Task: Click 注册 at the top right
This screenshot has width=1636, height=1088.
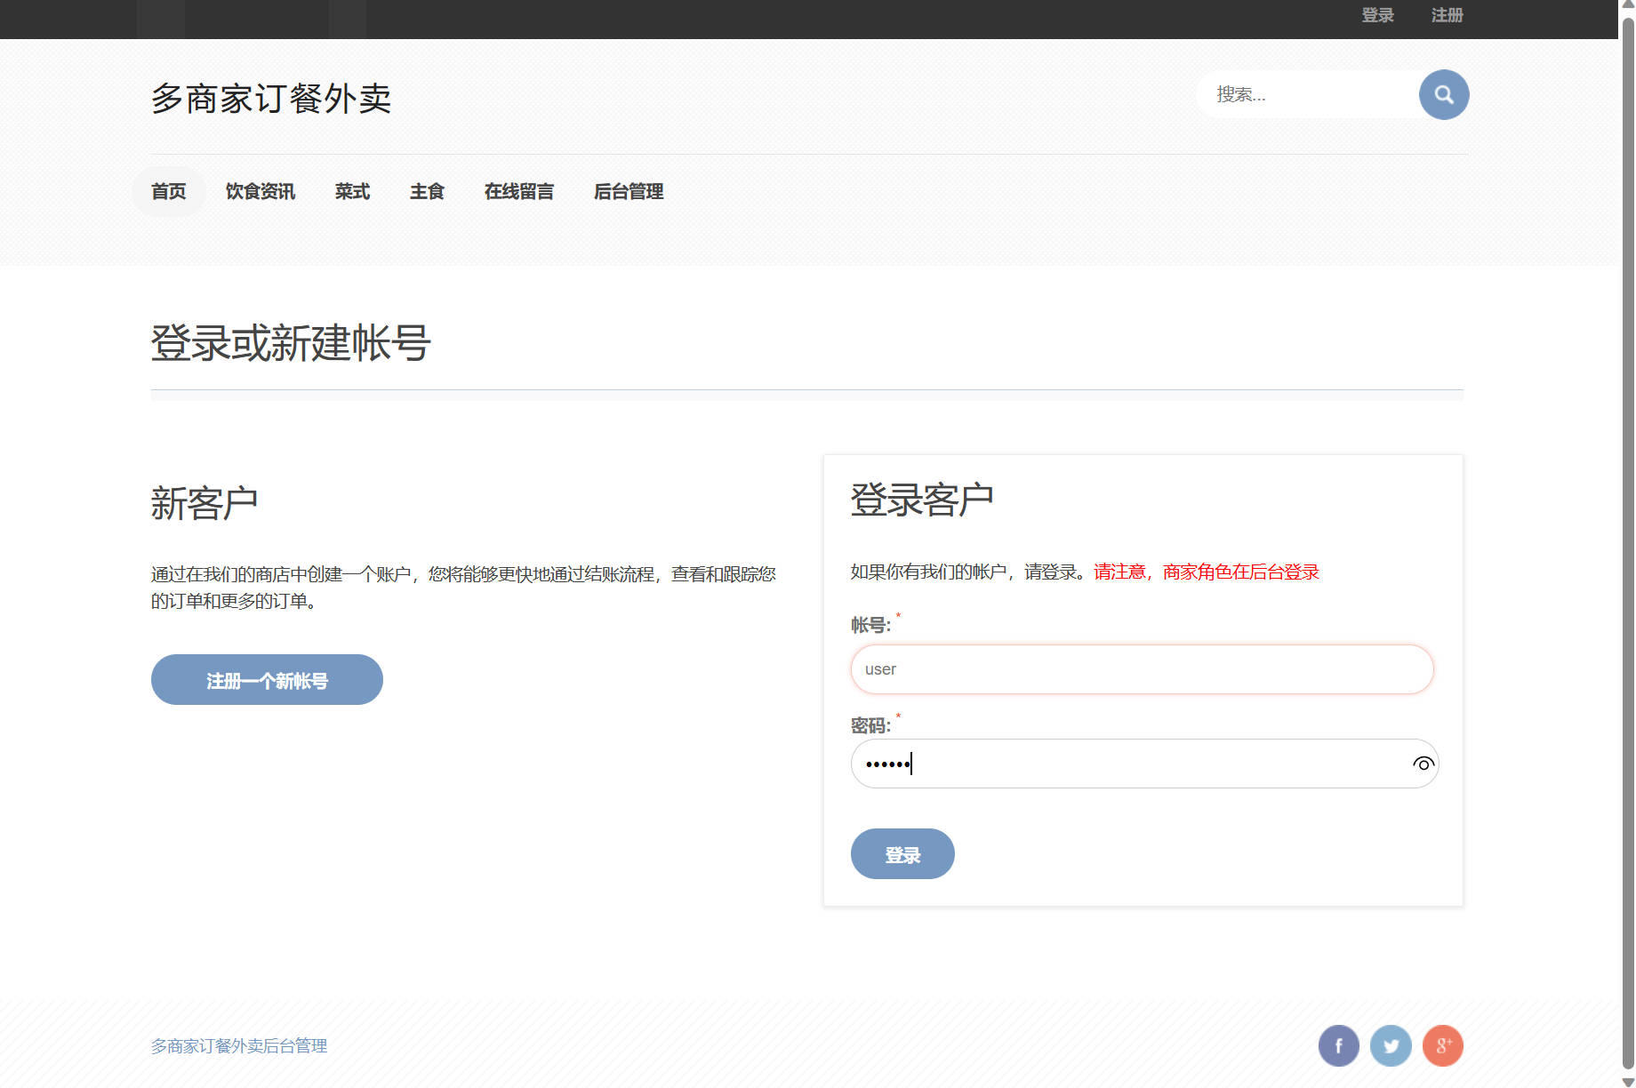Action: click(1445, 14)
